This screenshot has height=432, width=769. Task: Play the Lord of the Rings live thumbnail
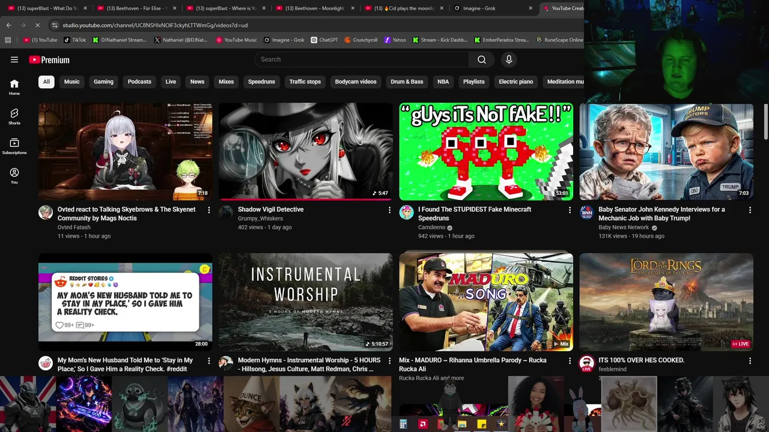tap(666, 302)
